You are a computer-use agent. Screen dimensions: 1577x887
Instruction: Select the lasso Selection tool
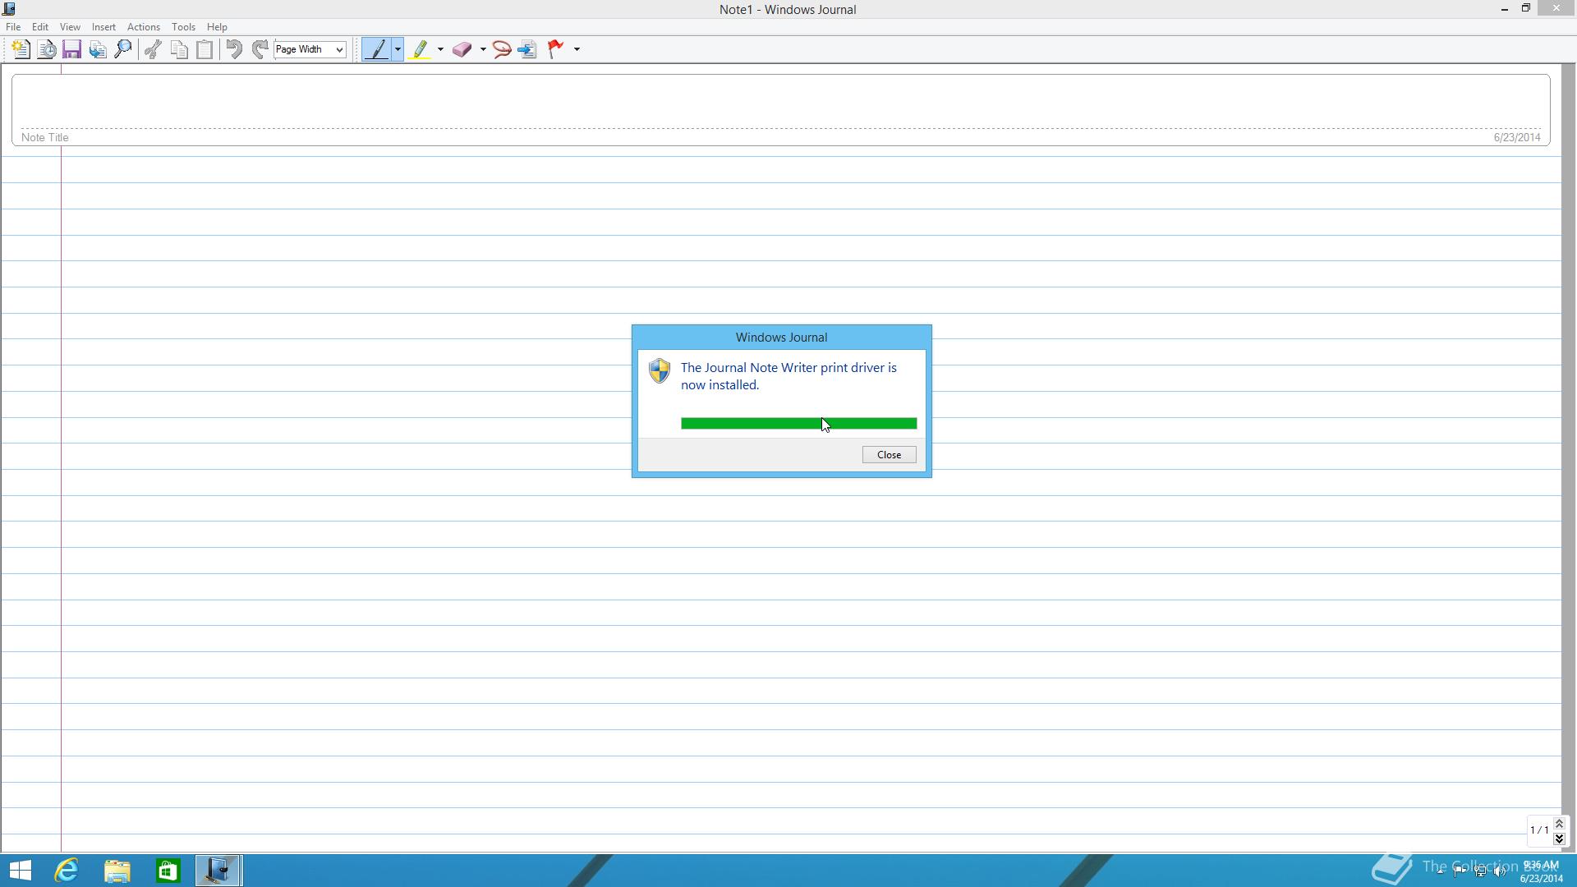(502, 49)
